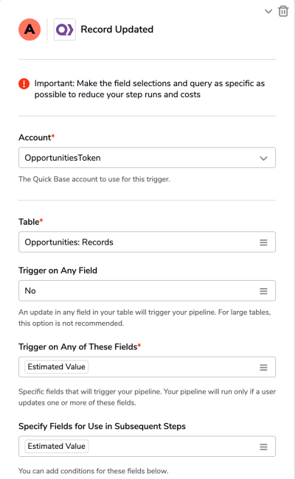Click Estimated Value tag in trigger fields
Image resolution: width=295 pixels, height=479 pixels.
coord(57,367)
